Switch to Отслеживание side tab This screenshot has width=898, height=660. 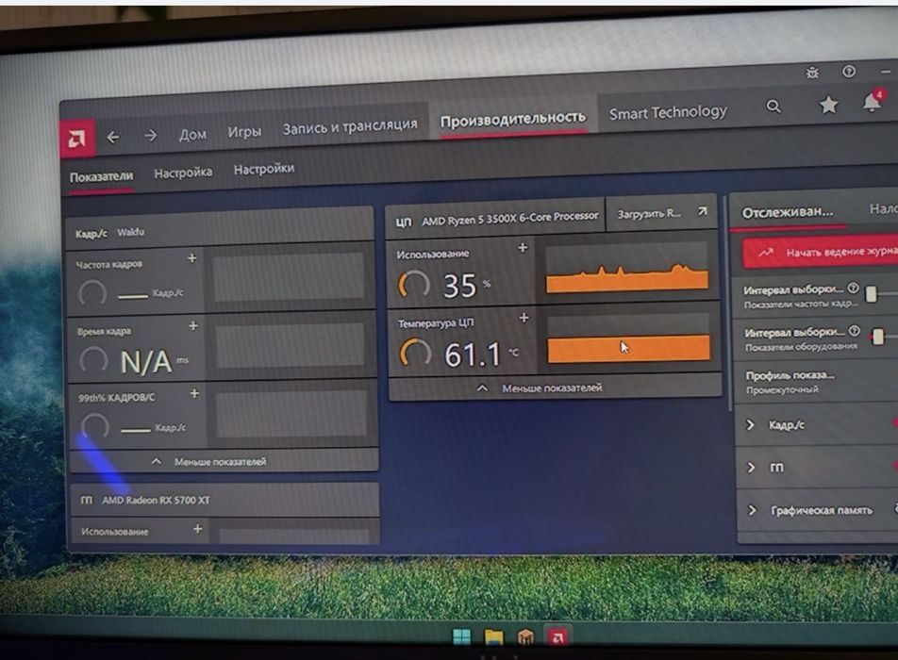point(788,212)
